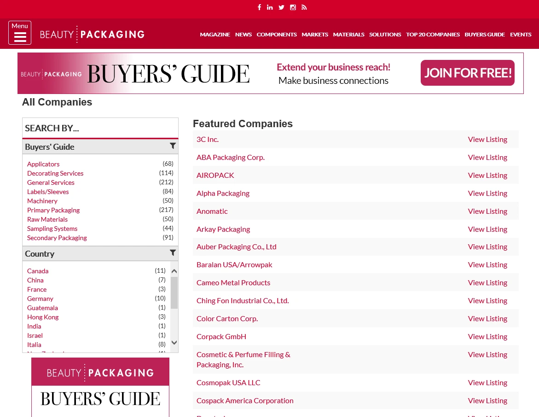The height and width of the screenshot is (417, 539).
Task: Open the News nav item
Action: [243, 35]
